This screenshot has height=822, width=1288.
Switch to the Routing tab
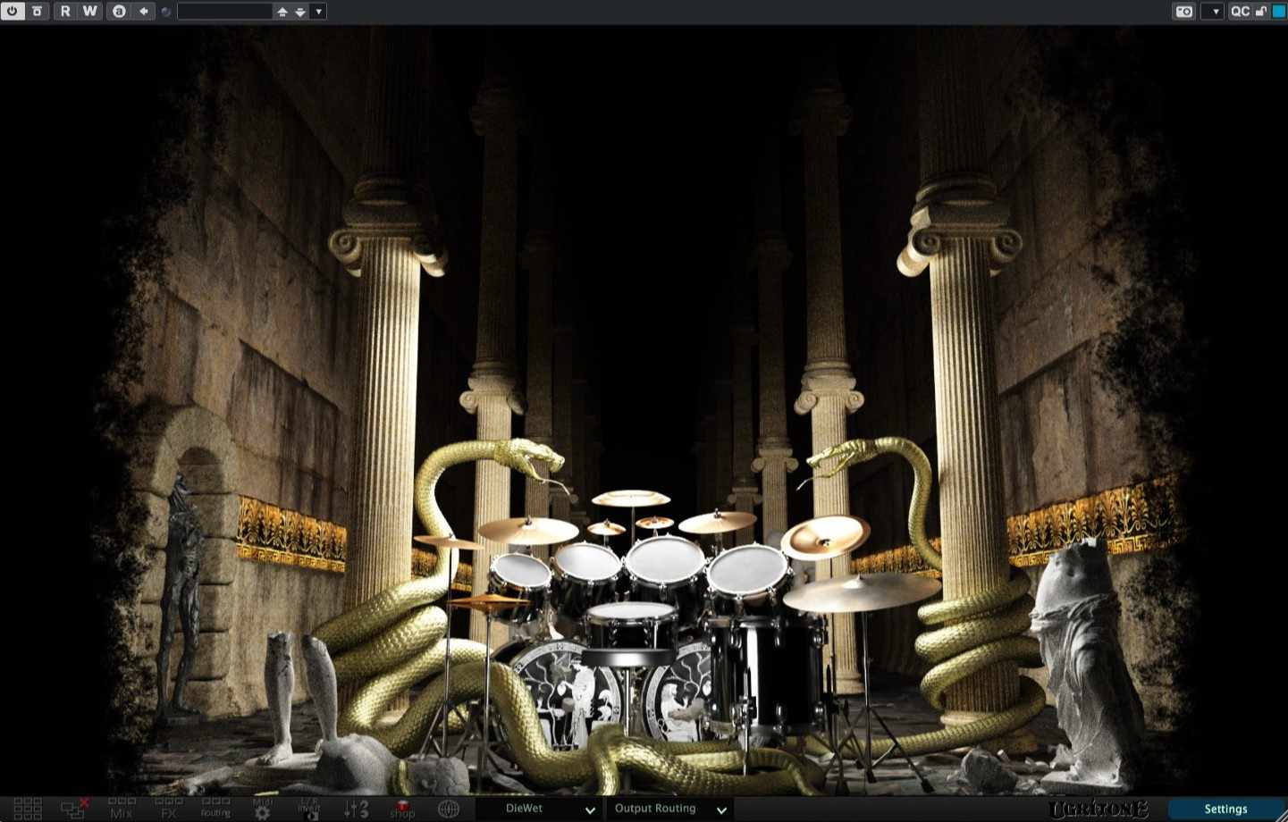coord(215,809)
